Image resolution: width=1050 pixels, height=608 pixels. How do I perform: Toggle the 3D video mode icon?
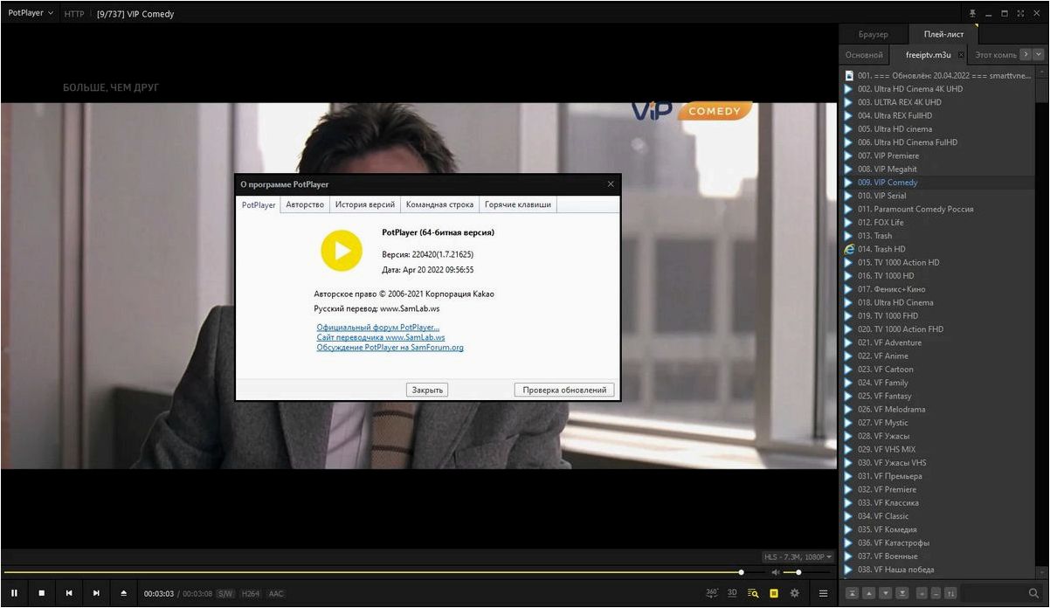click(732, 593)
